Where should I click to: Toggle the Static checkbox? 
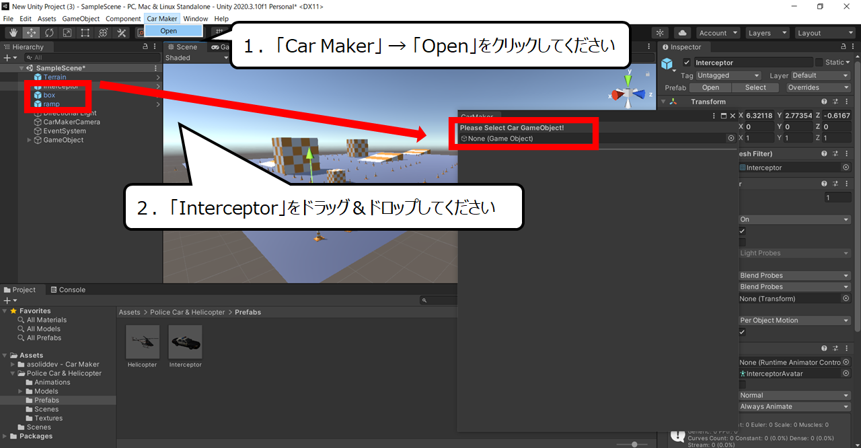[x=819, y=63]
